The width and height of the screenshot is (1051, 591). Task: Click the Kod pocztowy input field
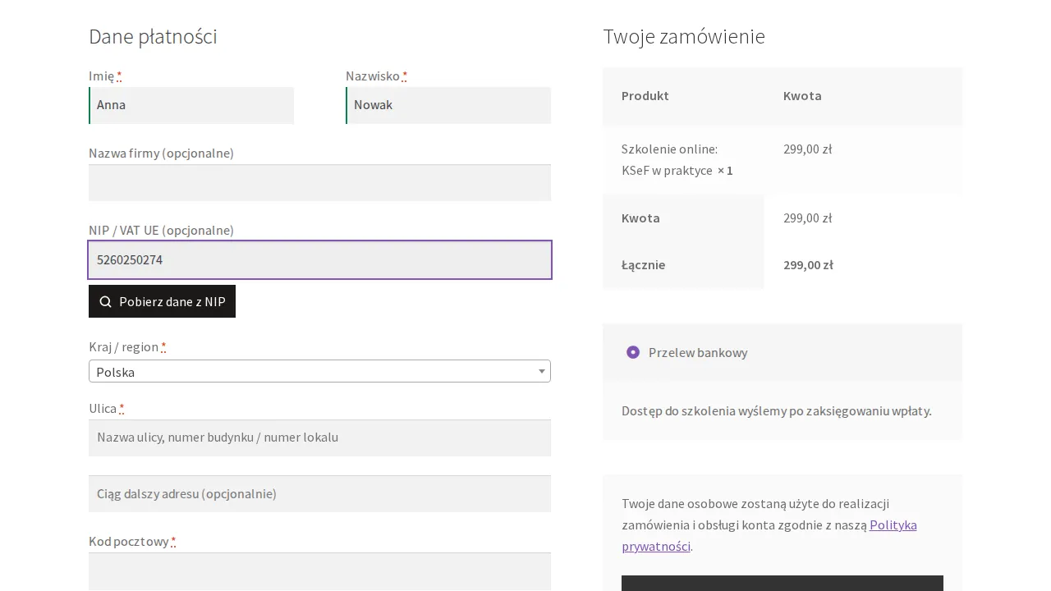[319, 571]
